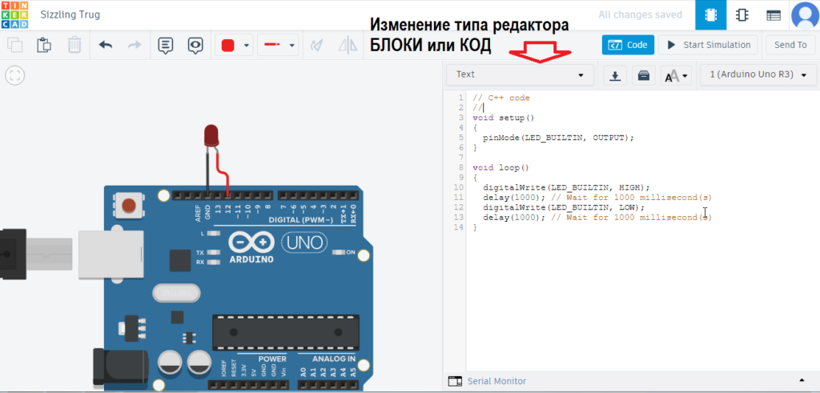Click the project name Sizzling Trug

coord(70,14)
